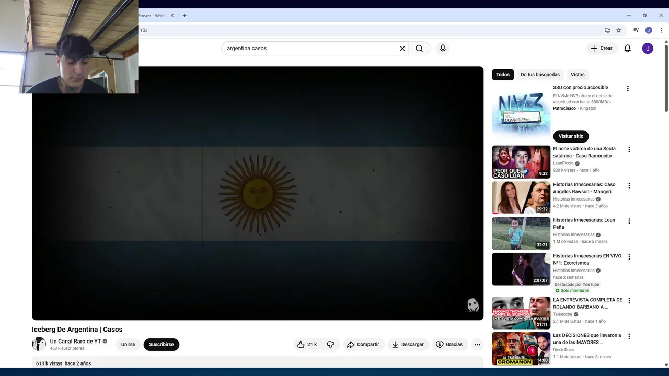The image size is (669, 376).
Task: Click the Crear button
Action: pyautogui.click(x=601, y=48)
